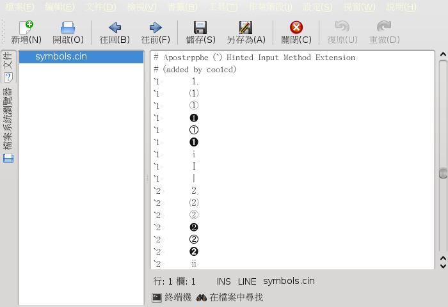Save the file with the 儲存 icon
Viewport: 448px width, 307px height.
[200, 28]
